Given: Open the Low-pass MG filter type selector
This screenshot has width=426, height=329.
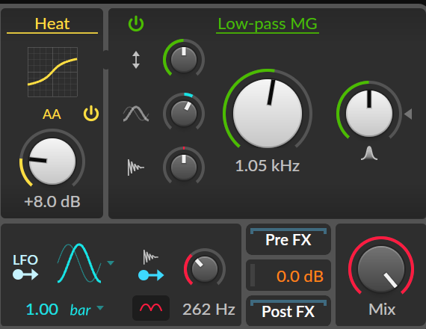Looking at the screenshot, I should [x=268, y=24].
